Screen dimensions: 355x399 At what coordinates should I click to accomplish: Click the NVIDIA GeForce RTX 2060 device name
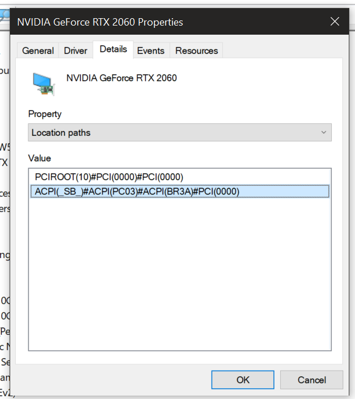click(121, 78)
